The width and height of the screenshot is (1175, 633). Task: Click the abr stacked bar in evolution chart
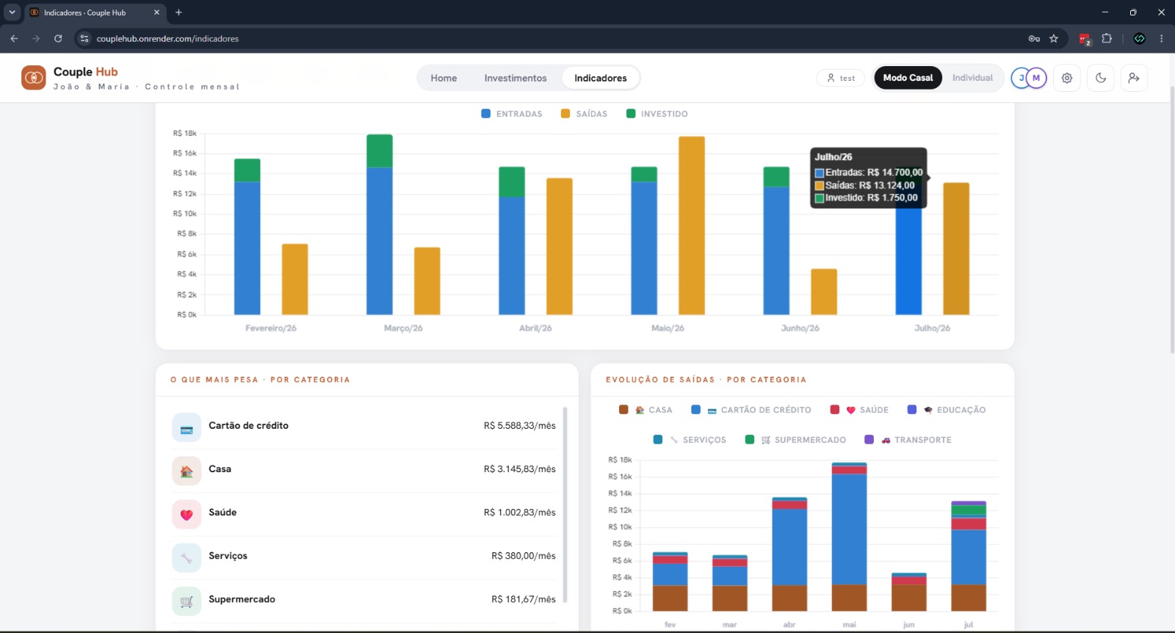[x=789, y=554]
